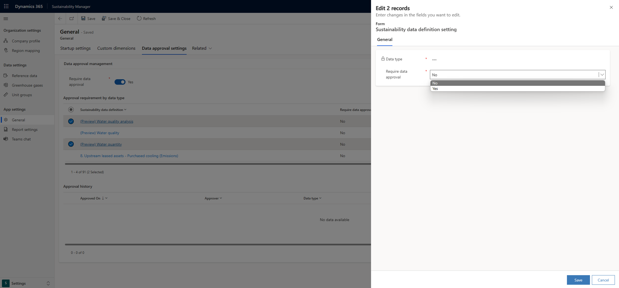The width and height of the screenshot is (619, 288).
Task: Select the Data approval settings tab
Action: [x=164, y=48]
